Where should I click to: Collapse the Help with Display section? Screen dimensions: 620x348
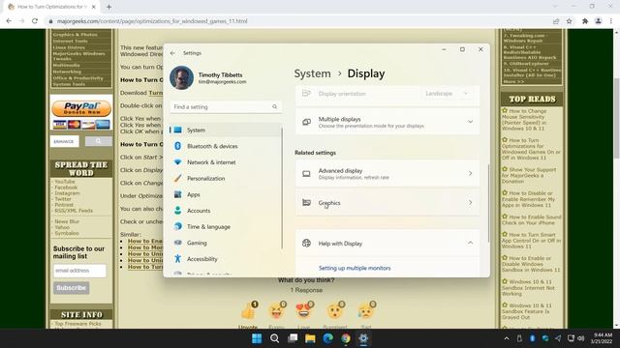pos(470,243)
